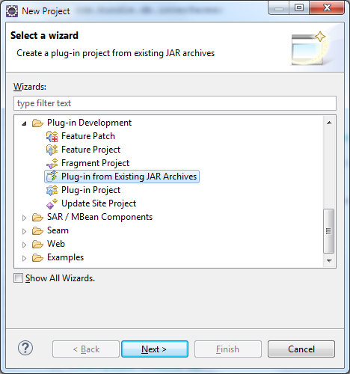This screenshot has width=350, height=374.
Task: Click the Update Site Project icon
Action: (x=52, y=203)
